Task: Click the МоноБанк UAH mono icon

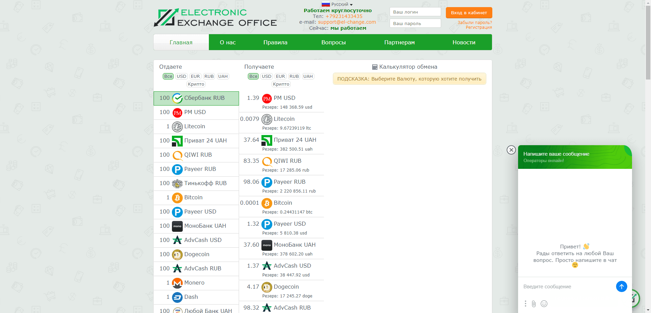Action: point(177,226)
